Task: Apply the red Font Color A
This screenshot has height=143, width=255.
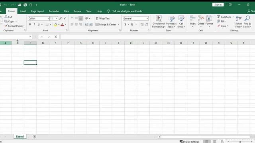Action: (x=62, y=25)
